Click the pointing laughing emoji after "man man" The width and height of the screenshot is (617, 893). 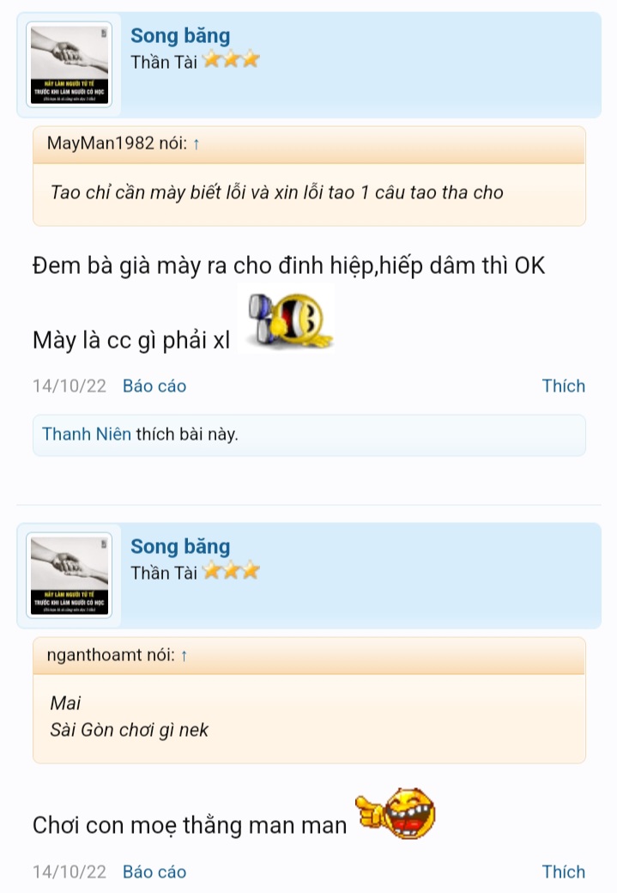397,812
